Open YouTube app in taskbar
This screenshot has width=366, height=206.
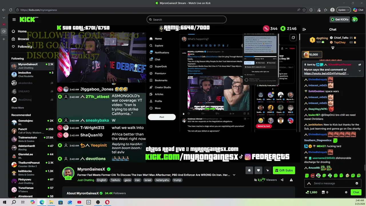79,202
